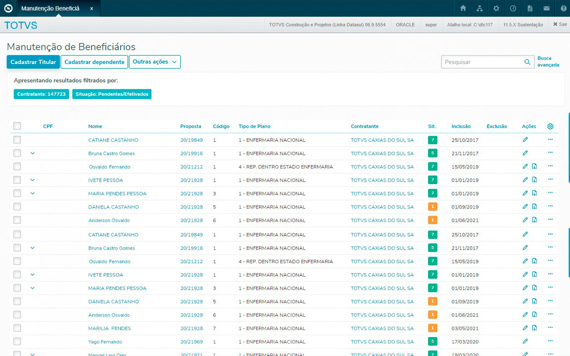Go to the Home icon in top bar
This screenshot has width=570, height=356.
coord(463,8)
